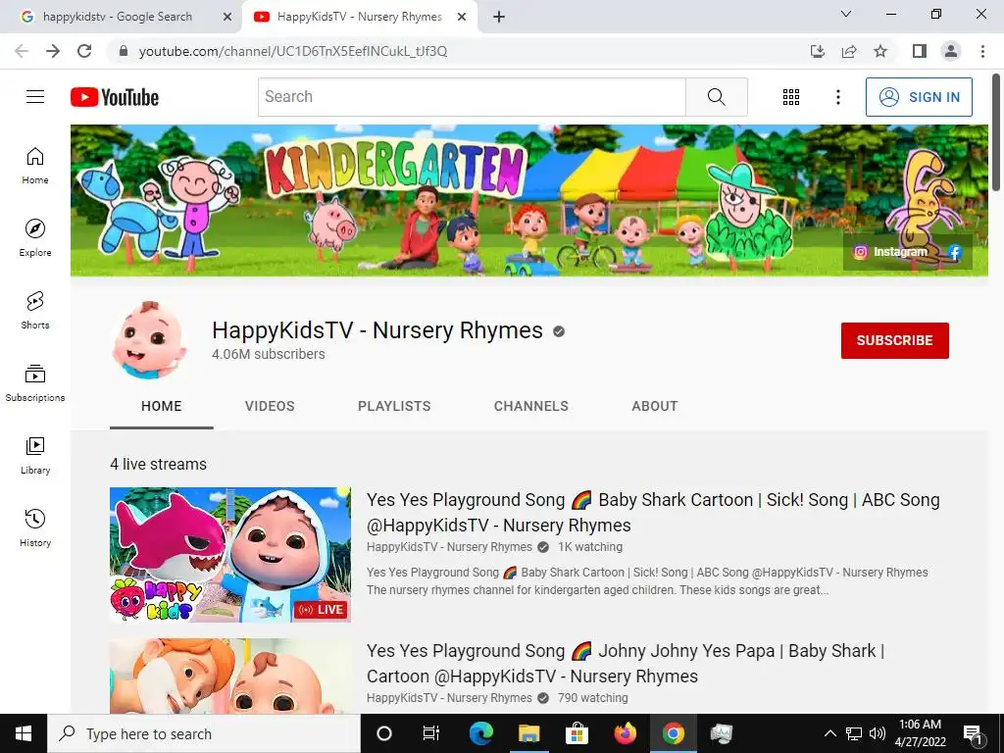
Task: Click the SIGN IN button
Action: pyautogui.click(x=919, y=97)
